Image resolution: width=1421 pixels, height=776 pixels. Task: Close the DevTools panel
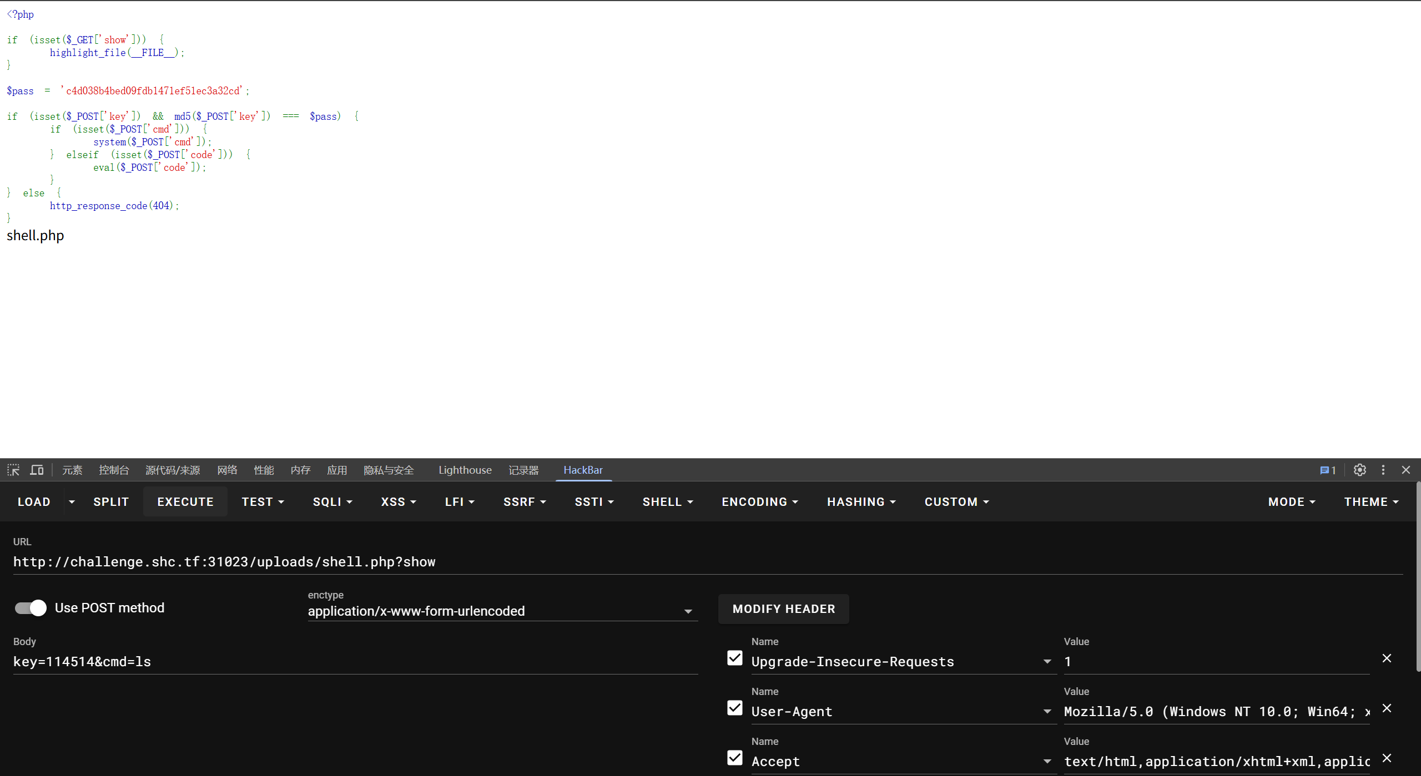pyautogui.click(x=1406, y=470)
